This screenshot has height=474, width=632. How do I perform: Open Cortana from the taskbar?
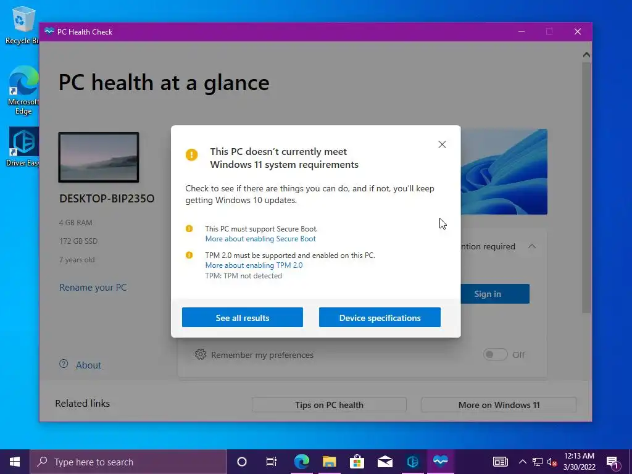click(242, 462)
